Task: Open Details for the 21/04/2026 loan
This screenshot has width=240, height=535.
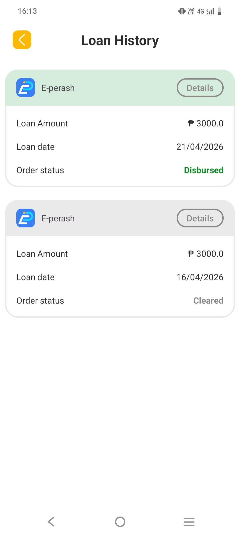Action: point(200,88)
